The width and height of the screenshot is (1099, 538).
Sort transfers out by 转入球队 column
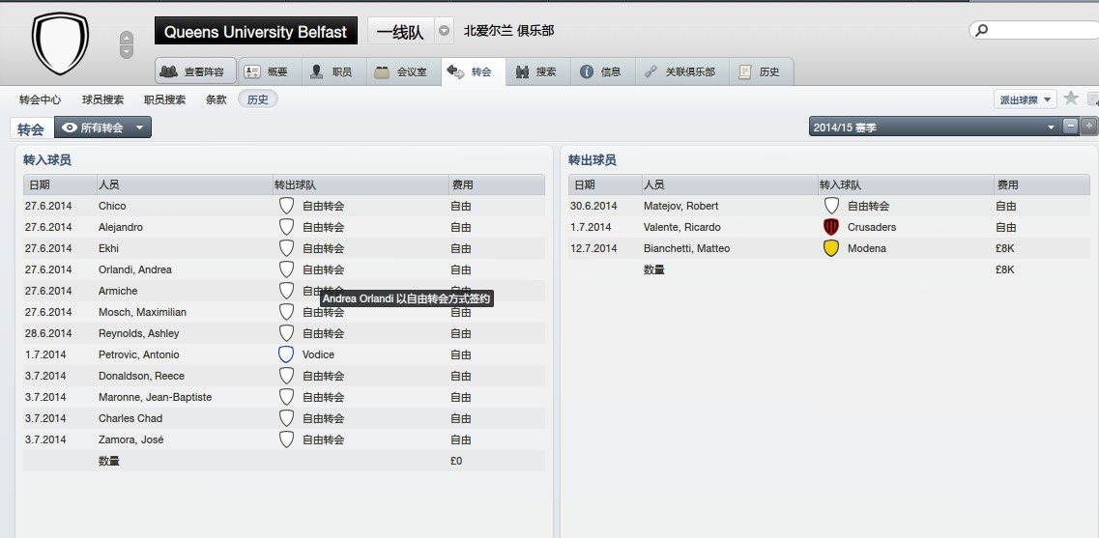[905, 184]
